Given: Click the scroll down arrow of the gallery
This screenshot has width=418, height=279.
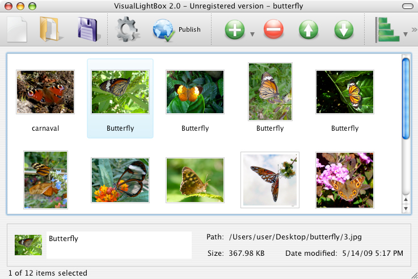Looking at the screenshot, I should (x=406, y=209).
